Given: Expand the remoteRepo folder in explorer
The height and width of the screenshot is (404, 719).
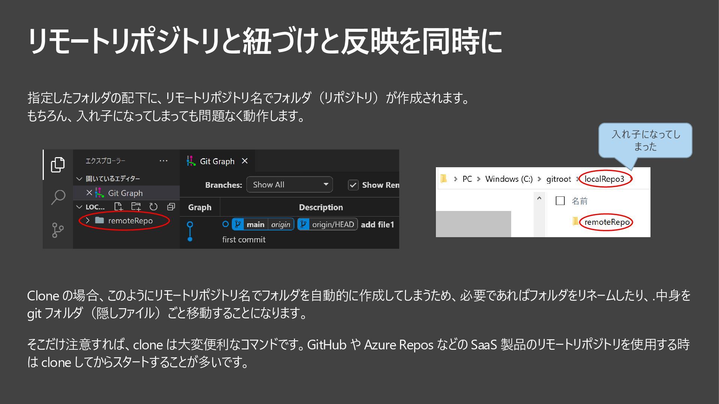Looking at the screenshot, I should pos(87,221).
